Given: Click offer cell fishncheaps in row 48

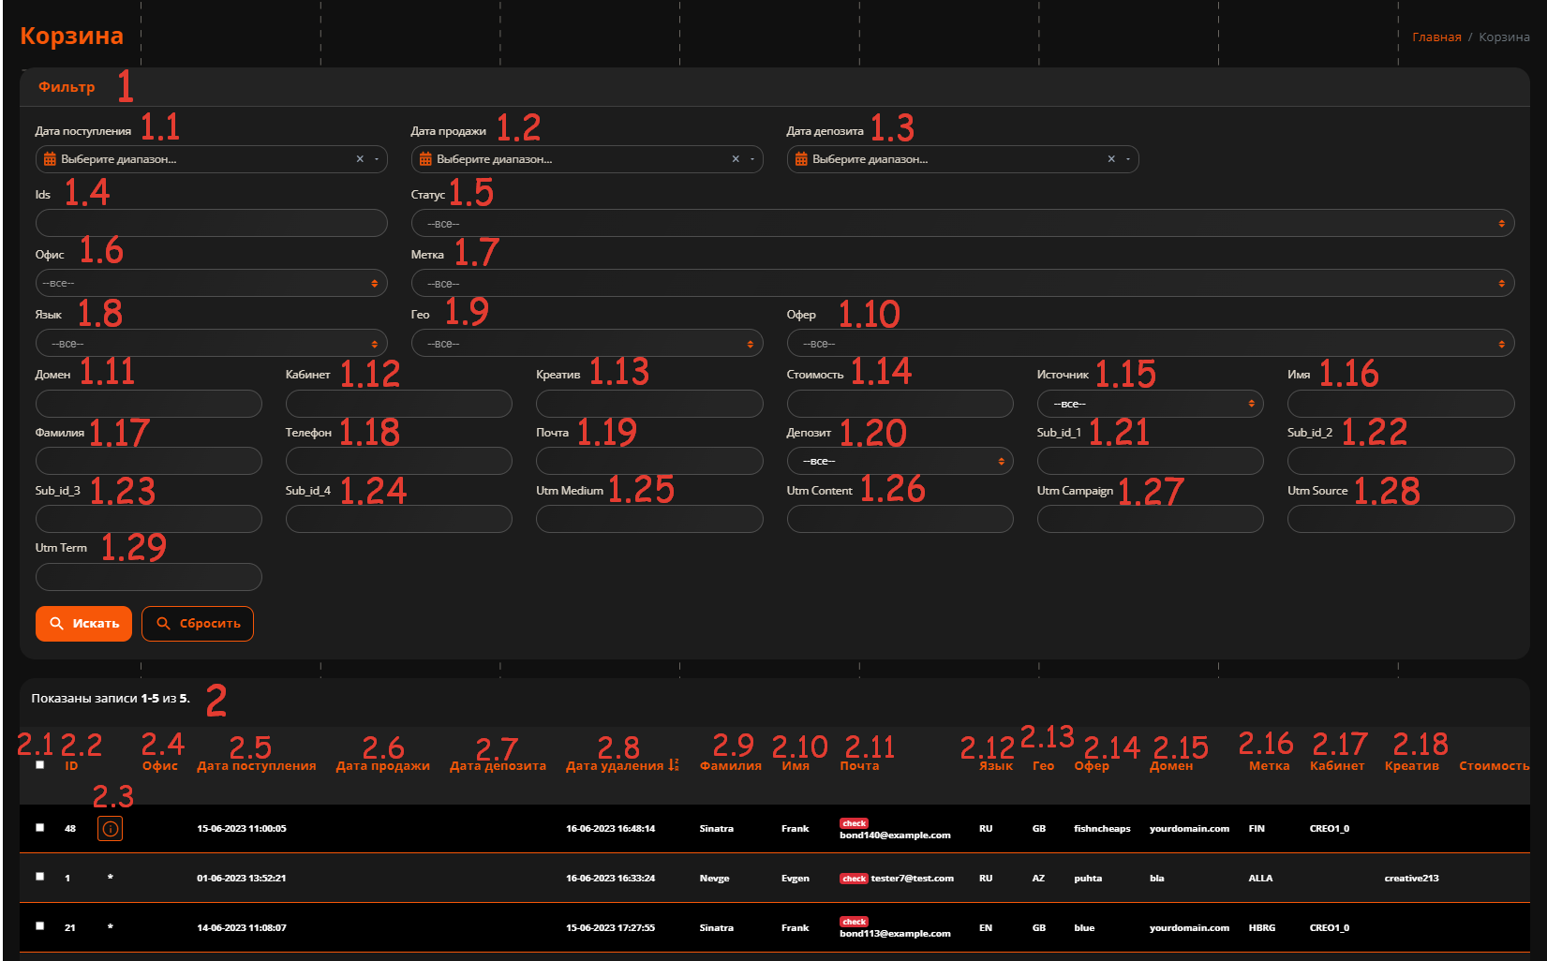Looking at the screenshot, I should (1102, 829).
